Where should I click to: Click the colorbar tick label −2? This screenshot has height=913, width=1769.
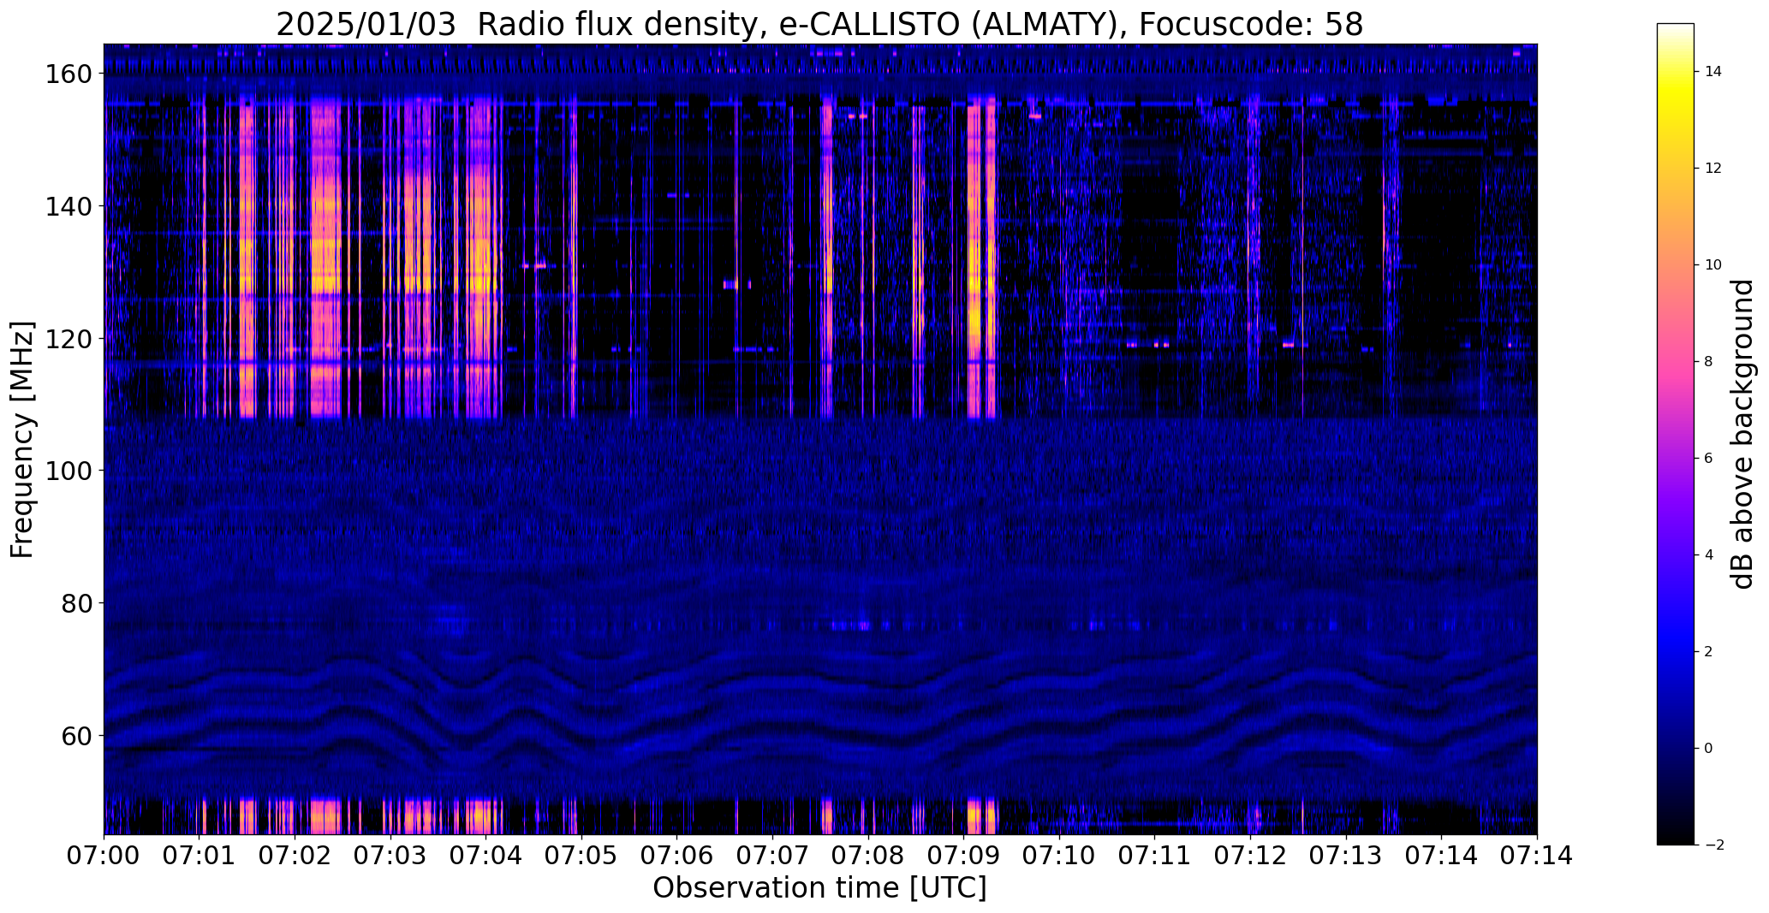1713,845
